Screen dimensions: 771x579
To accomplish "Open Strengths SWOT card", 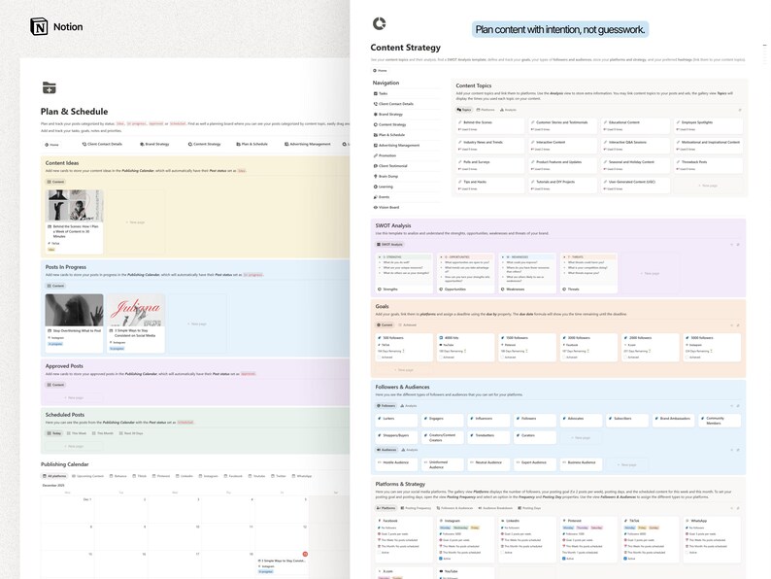I will coord(404,273).
